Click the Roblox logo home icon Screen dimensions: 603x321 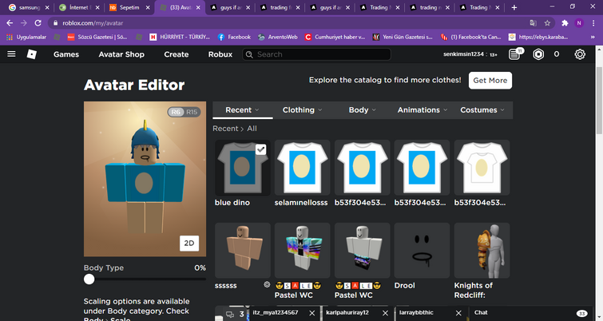pos(32,54)
